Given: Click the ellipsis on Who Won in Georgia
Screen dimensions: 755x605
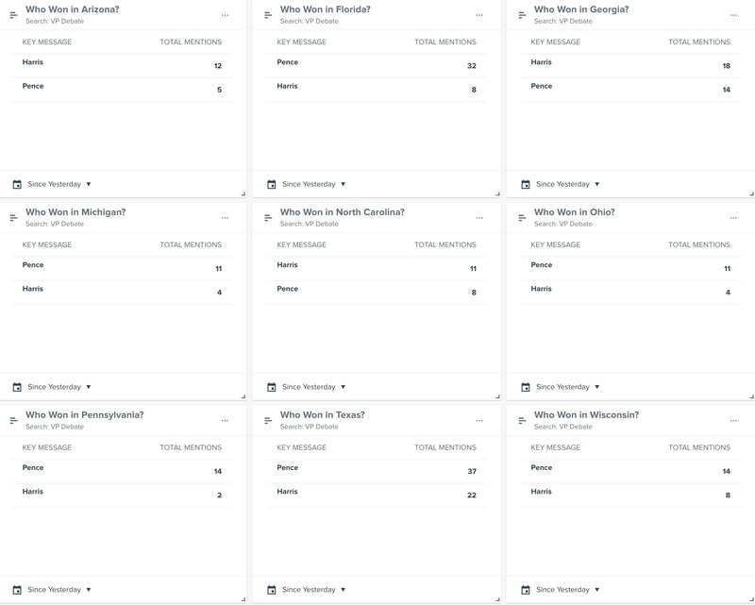Looking at the screenshot, I should [x=733, y=15].
